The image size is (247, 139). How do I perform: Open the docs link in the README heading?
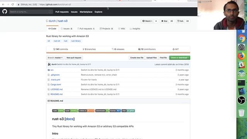[69, 119]
